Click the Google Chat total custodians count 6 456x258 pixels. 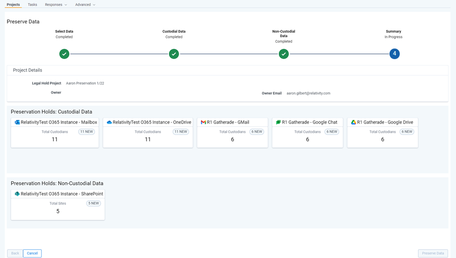[x=308, y=139]
